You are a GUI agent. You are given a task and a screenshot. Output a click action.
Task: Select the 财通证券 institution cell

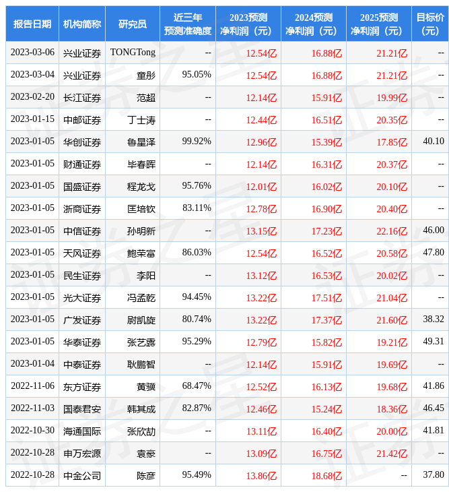pyautogui.click(x=82, y=164)
